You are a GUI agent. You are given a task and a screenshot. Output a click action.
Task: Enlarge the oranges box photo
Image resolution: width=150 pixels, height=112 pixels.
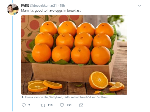74,55
